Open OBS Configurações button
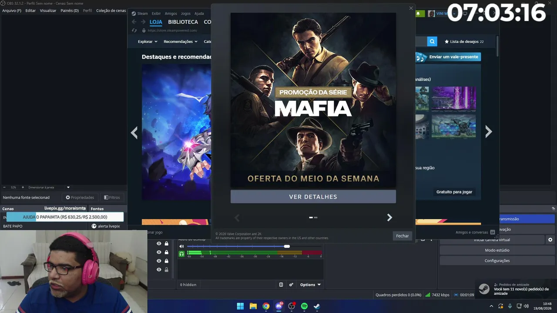 [497, 261]
